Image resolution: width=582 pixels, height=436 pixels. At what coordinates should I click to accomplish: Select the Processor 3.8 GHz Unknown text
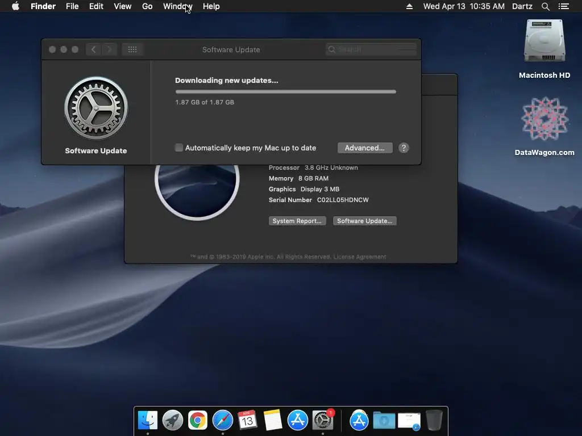[x=313, y=167]
